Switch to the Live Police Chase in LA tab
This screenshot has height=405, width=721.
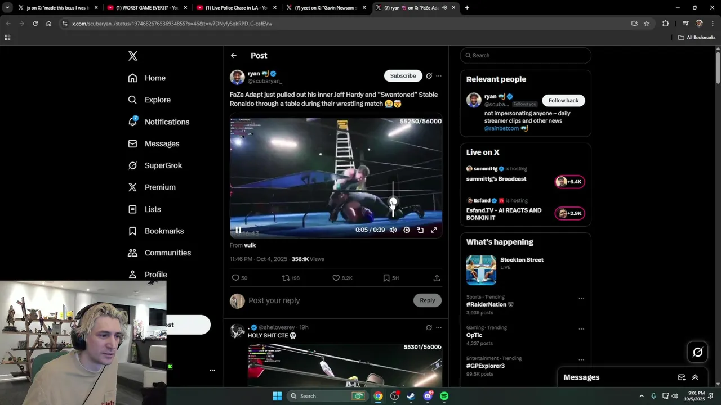pyautogui.click(x=236, y=8)
